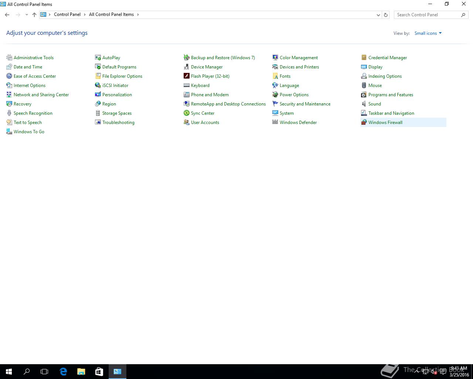The height and width of the screenshot is (379, 473).
Task: Open taskbar Search magnifier
Action: point(27,372)
